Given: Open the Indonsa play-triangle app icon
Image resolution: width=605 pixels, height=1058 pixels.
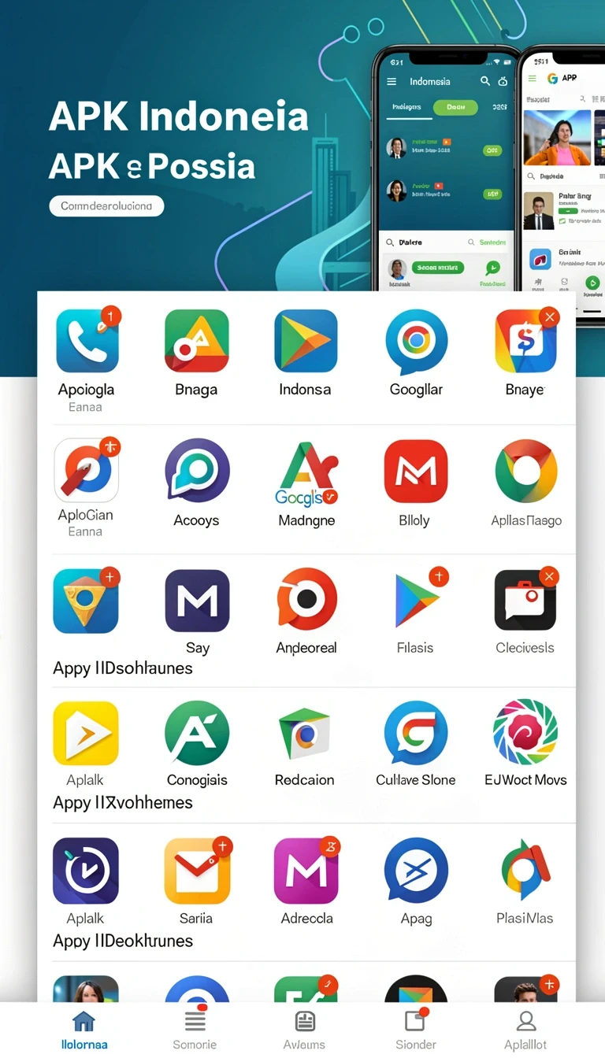Looking at the screenshot, I should [306, 341].
